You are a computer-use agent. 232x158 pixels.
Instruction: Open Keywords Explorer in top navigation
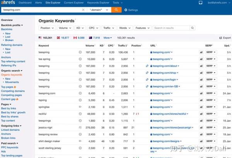tap(98, 3)
